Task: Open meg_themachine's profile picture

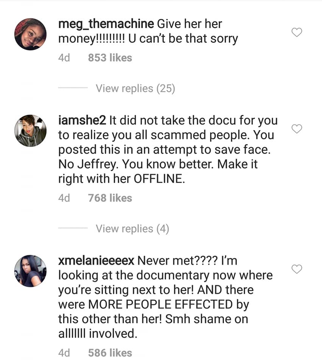Action: click(30, 34)
